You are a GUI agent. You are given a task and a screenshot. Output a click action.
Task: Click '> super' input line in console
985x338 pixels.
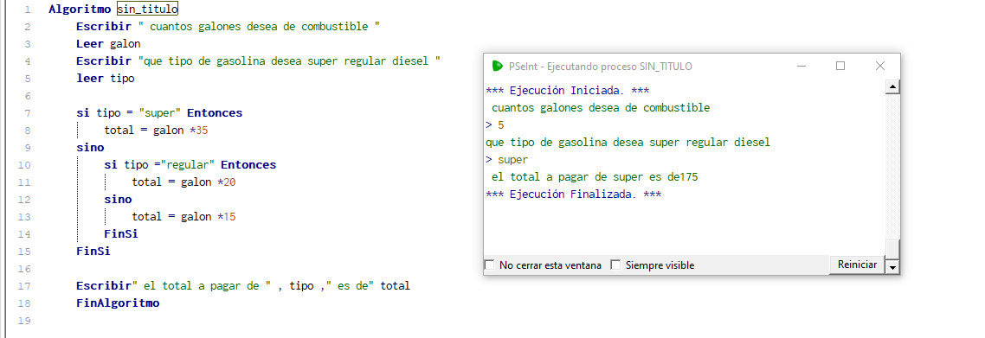click(507, 160)
